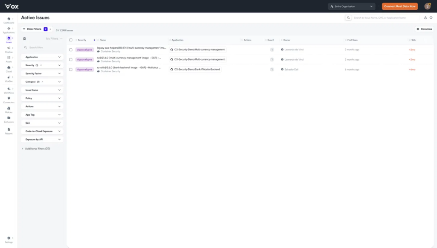Check the xz-utils issue row checkbox
This screenshot has height=248, width=437.
pyautogui.click(x=71, y=70)
